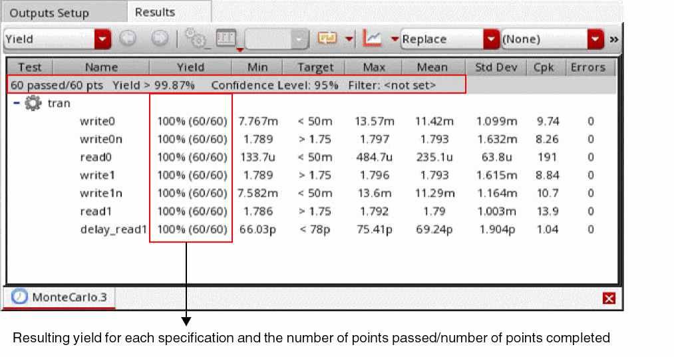This screenshot has width=674, height=357.
Task: Click the orange re-evaluate icon
Action: tap(327, 39)
